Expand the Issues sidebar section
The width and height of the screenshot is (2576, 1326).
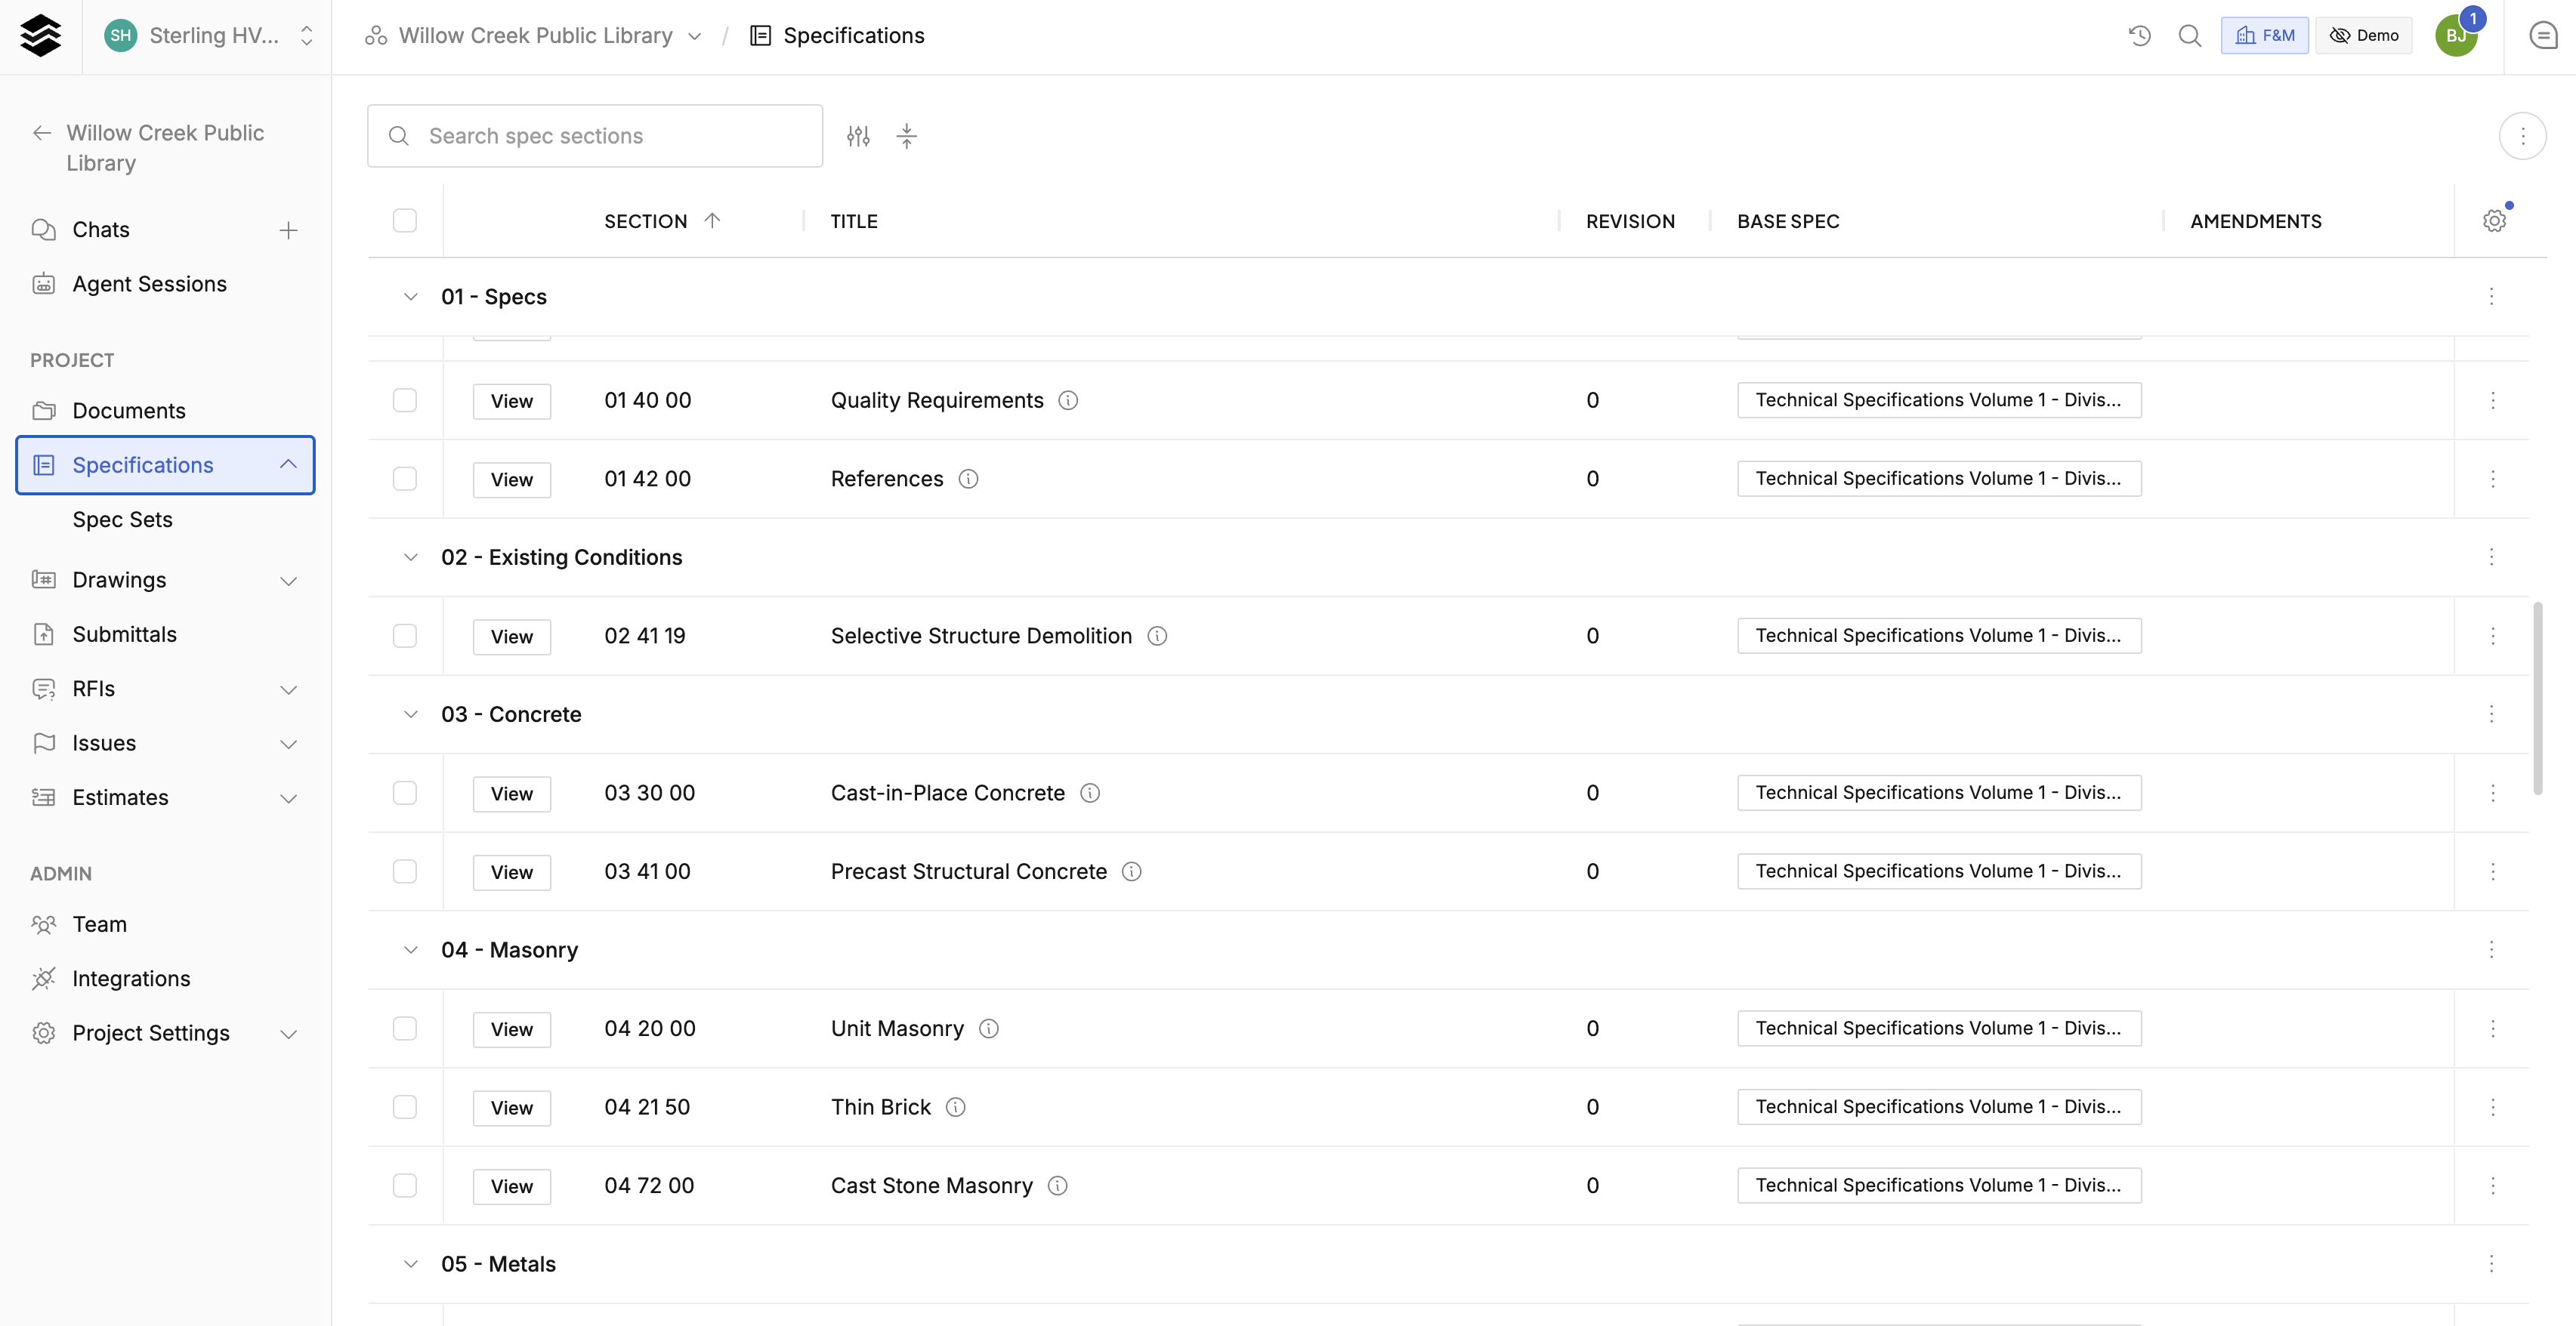click(x=288, y=745)
